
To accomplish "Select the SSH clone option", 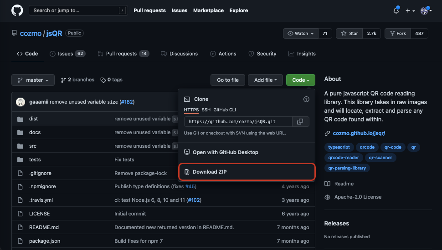I will 206,110.
